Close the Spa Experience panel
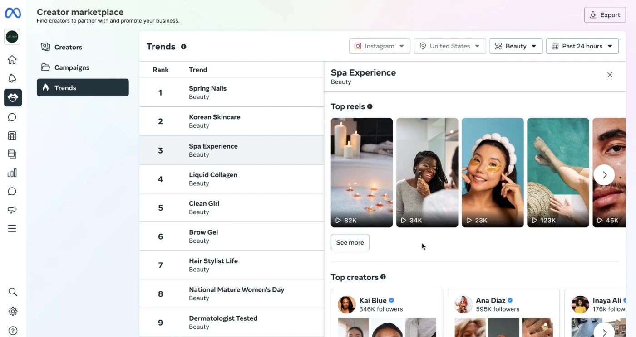Screen dimensions: 636x337 [610, 75]
